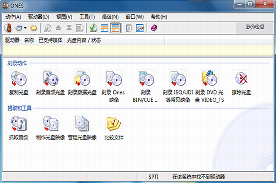Click the blue edit window toolbar icon
The width and height of the screenshot is (276, 183).
pyautogui.click(x=140, y=28)
